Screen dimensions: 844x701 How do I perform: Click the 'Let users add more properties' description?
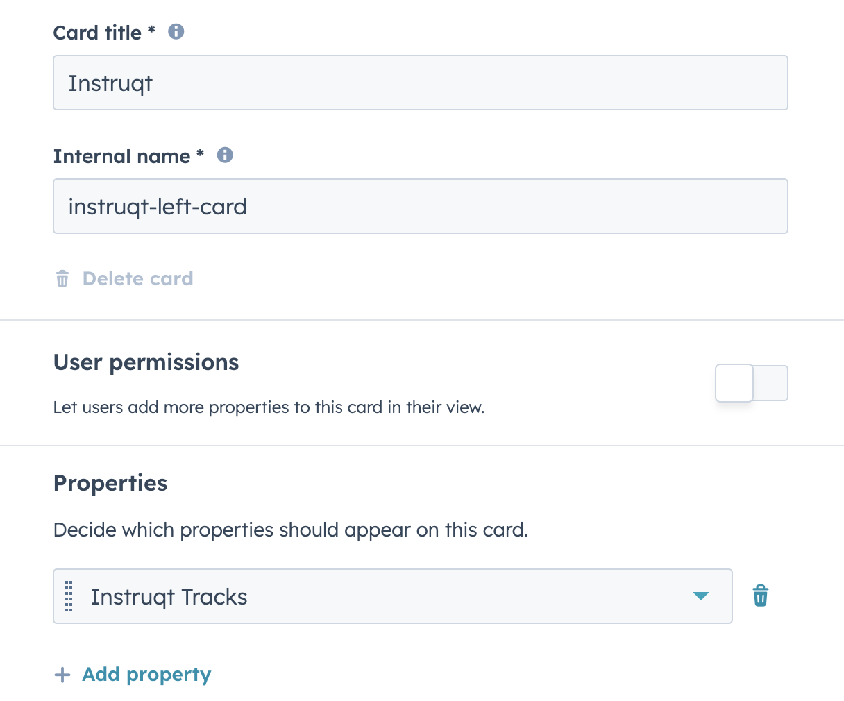269,407
